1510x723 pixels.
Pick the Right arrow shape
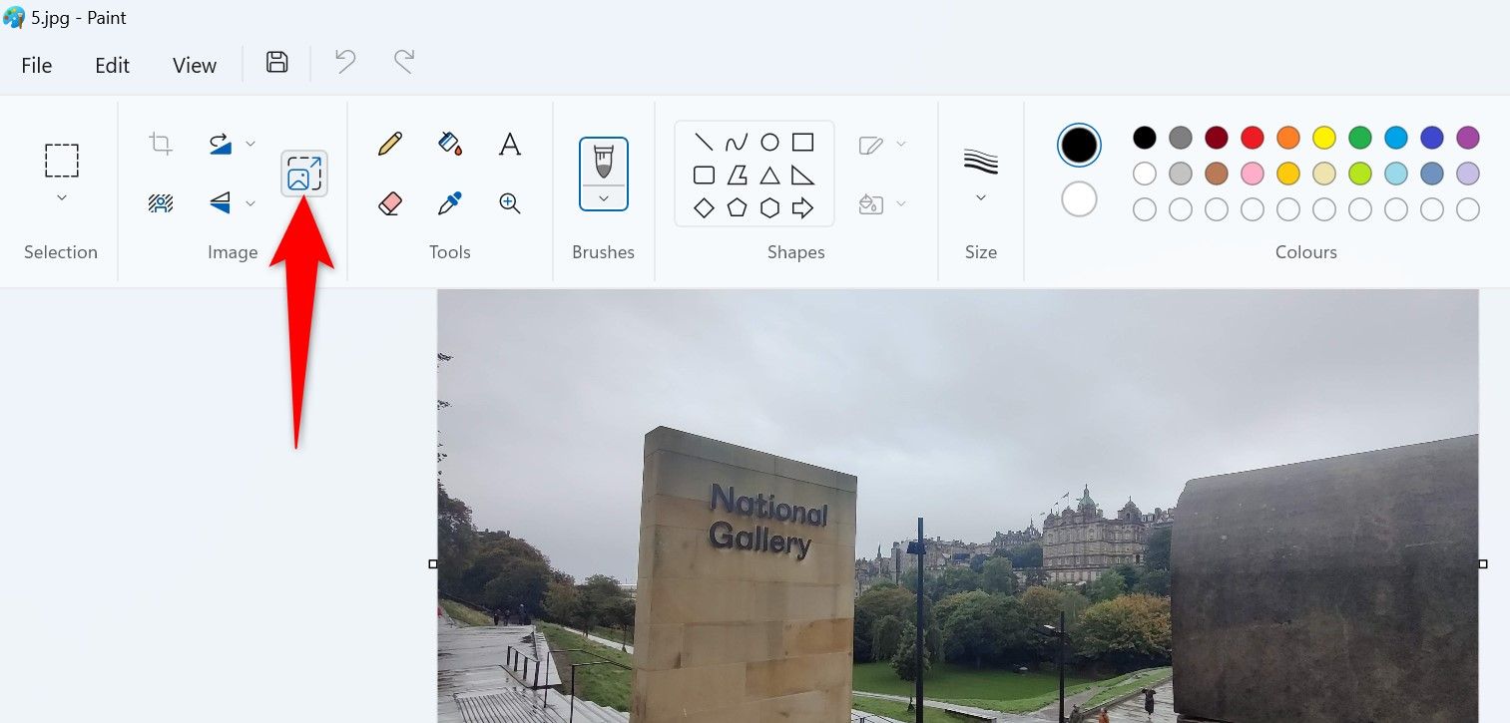802,208
